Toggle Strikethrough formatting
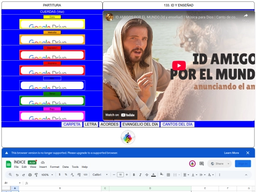Viewport: 256px width, 192px height. 146,174
